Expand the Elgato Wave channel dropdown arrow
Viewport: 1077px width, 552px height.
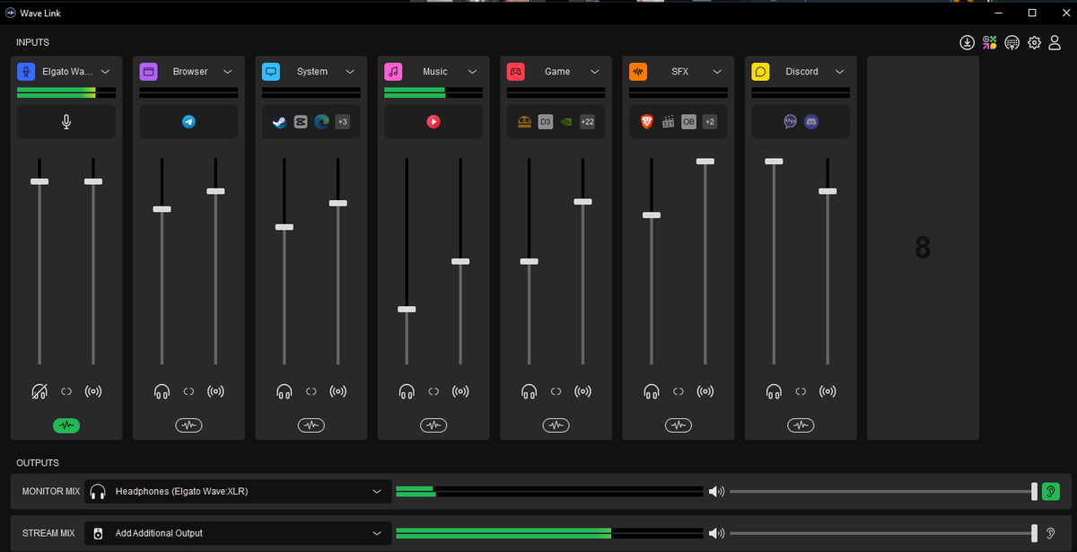click(105, 72)
